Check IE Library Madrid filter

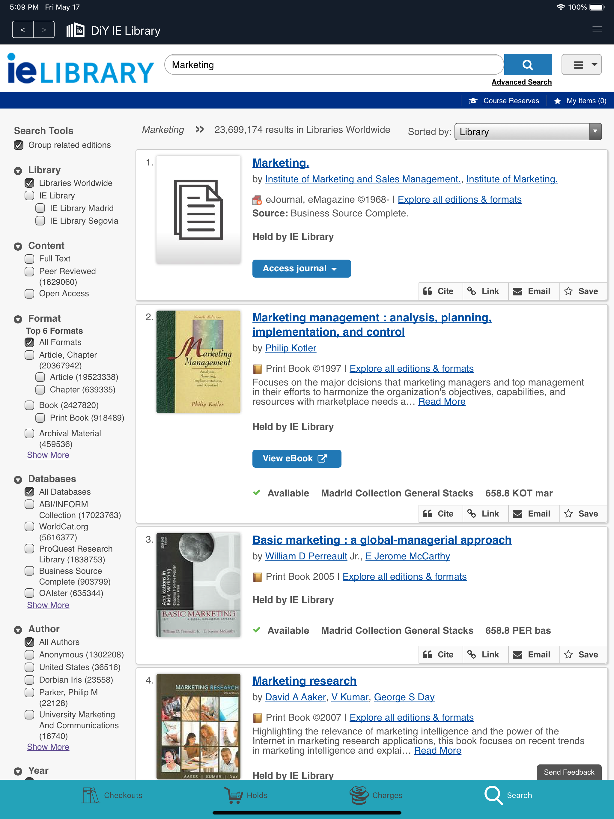40,208
